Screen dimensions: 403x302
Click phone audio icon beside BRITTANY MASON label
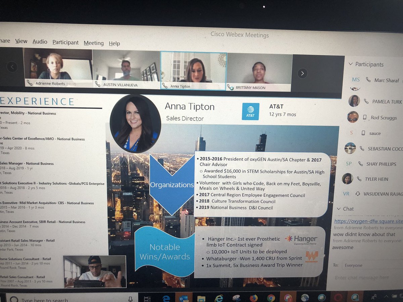click(x=230, y=87)
